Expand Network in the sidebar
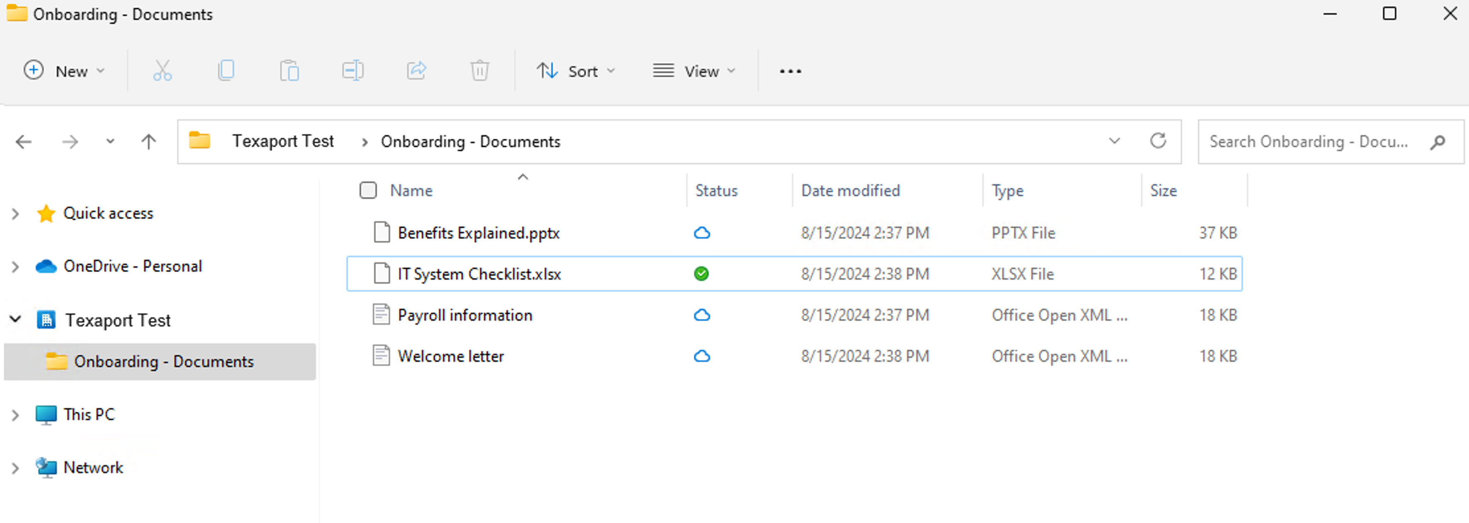Viewport: 1469px width, 523px height. (15, 468)
